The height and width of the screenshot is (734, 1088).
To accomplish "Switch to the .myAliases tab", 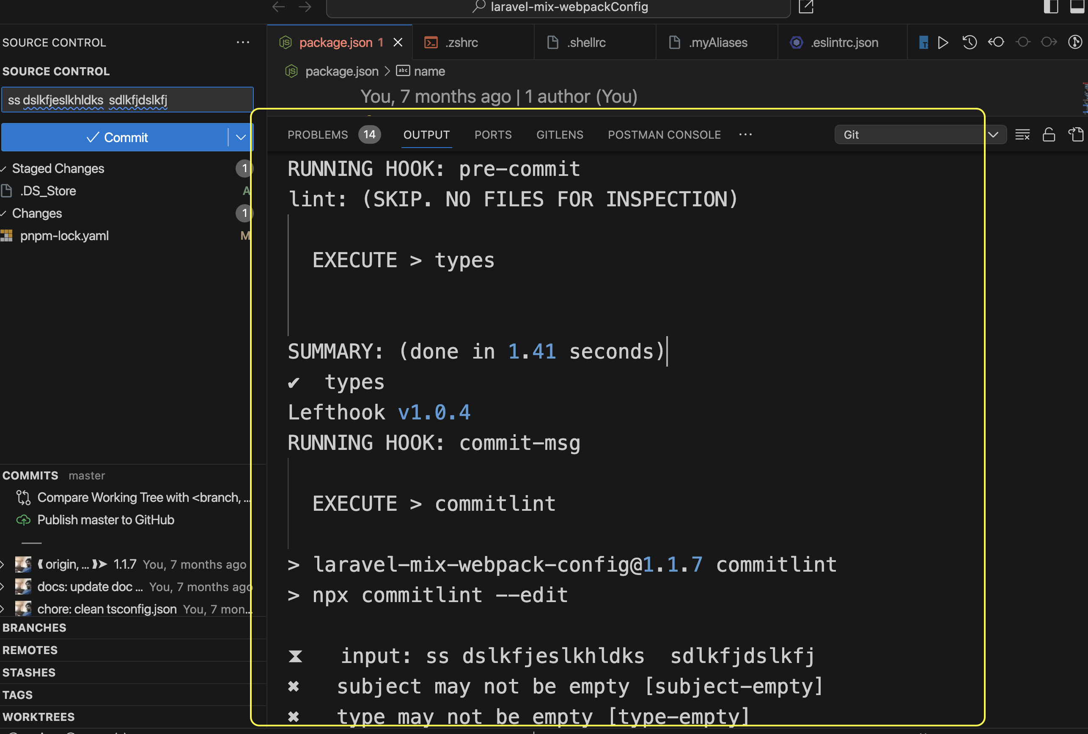I will point(716,43).
